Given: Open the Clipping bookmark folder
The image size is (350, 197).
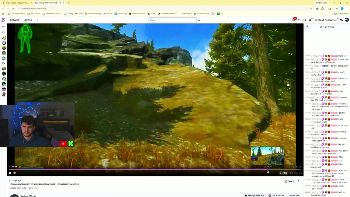Looking at the screenshot, I should [68, 14].
